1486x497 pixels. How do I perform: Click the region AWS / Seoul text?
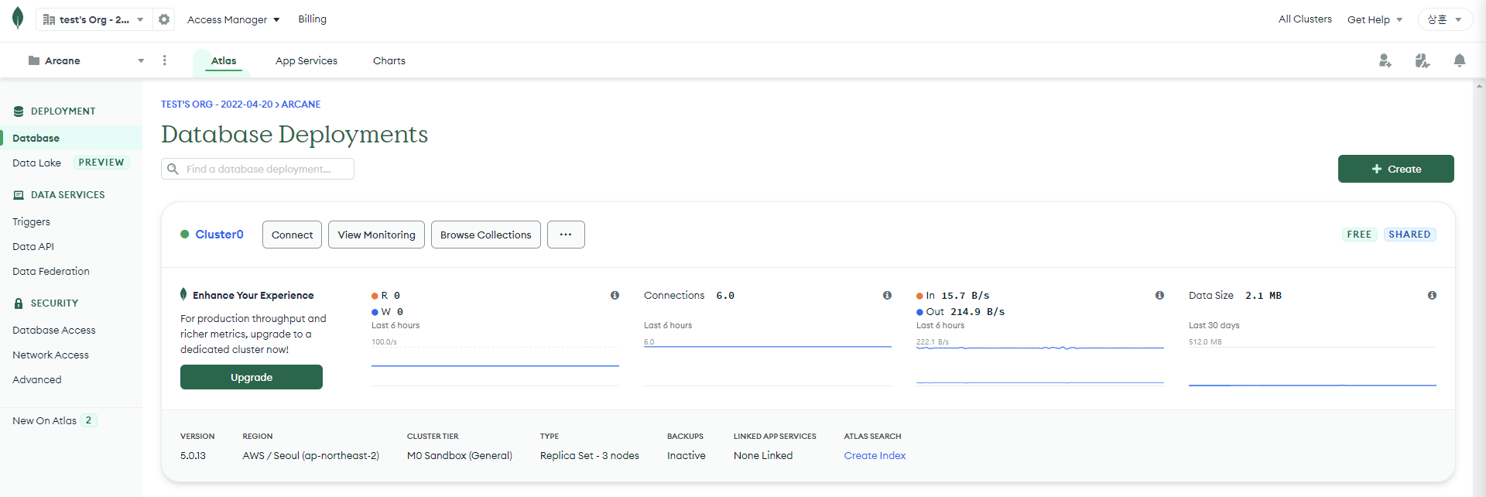pos(311,455)
